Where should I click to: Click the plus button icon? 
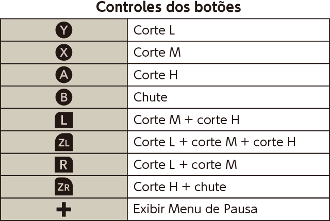64,209
